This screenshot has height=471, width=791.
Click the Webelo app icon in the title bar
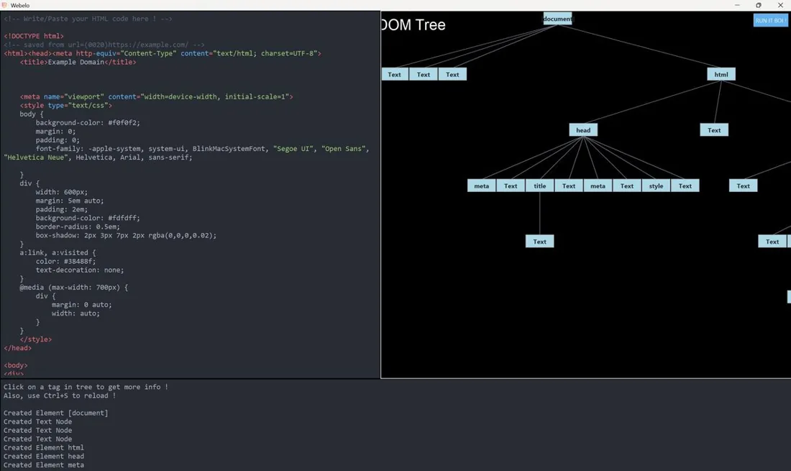coord(4,5)
